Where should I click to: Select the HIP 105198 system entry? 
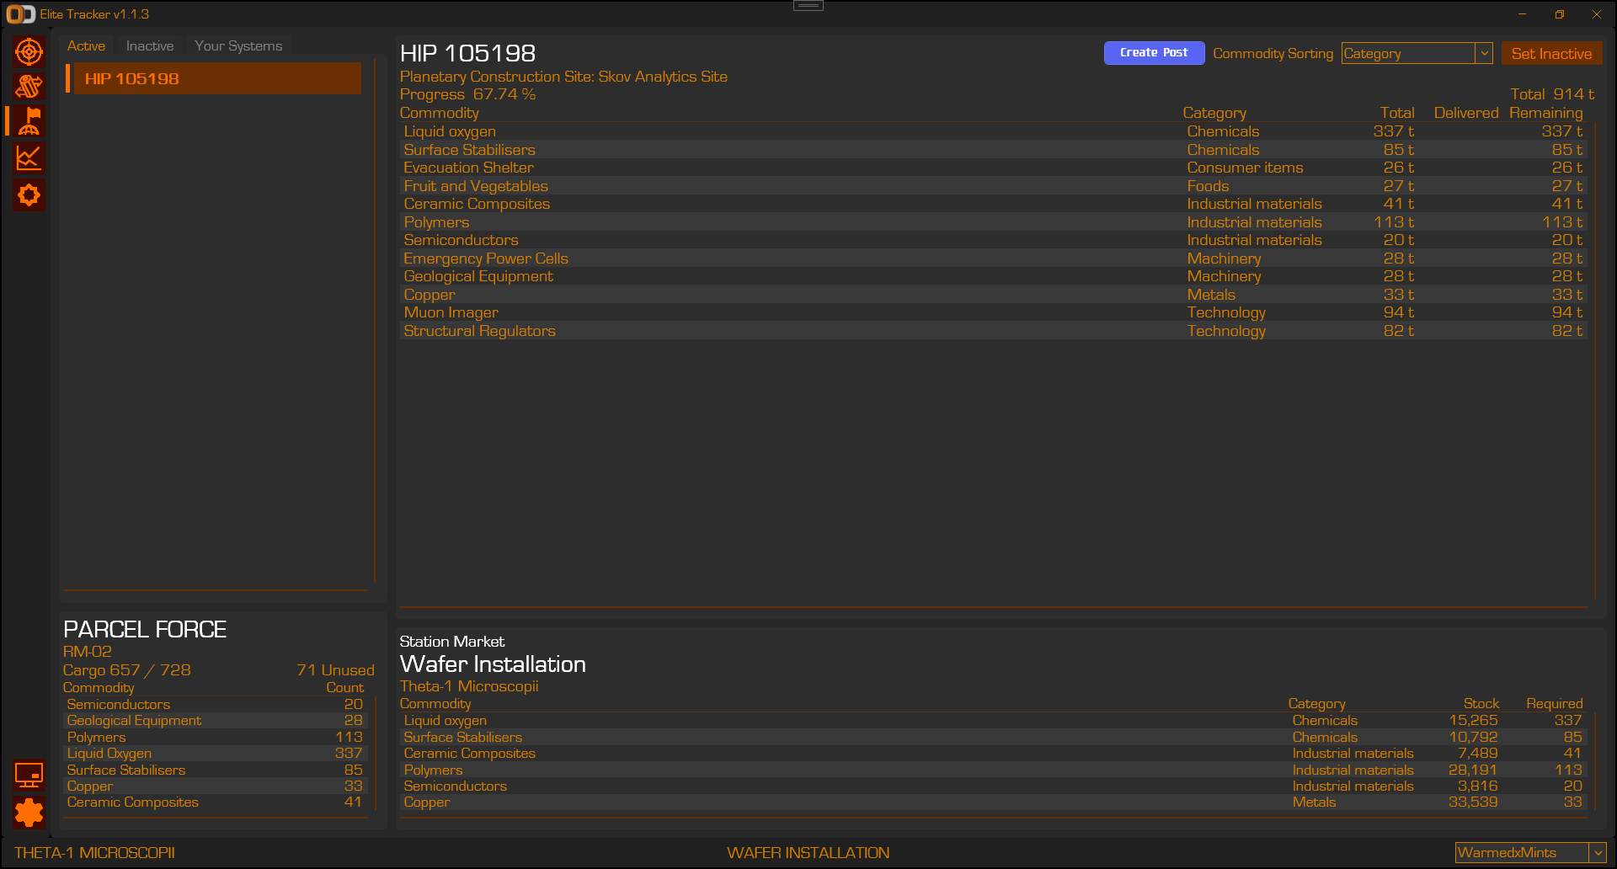214,78
